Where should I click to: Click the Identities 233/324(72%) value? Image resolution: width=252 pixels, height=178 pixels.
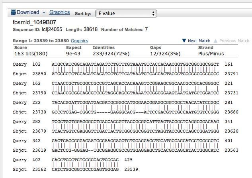pyautogui.click(x=111, y=53)
